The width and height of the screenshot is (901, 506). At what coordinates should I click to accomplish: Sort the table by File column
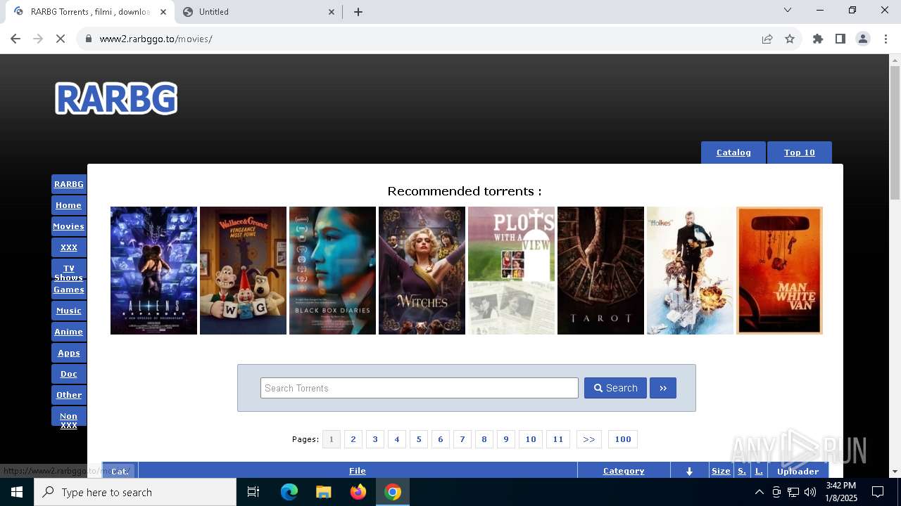pos(358,471)
